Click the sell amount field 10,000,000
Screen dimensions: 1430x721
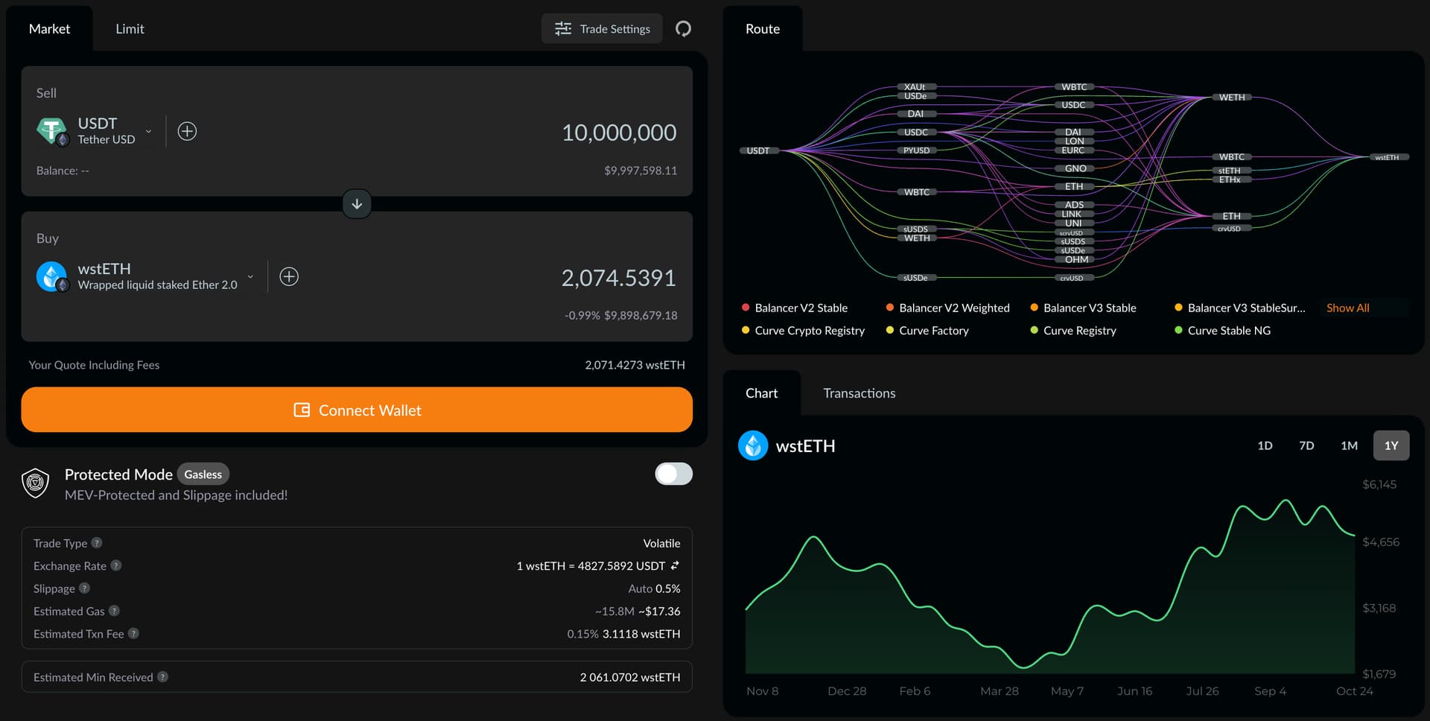619,133
